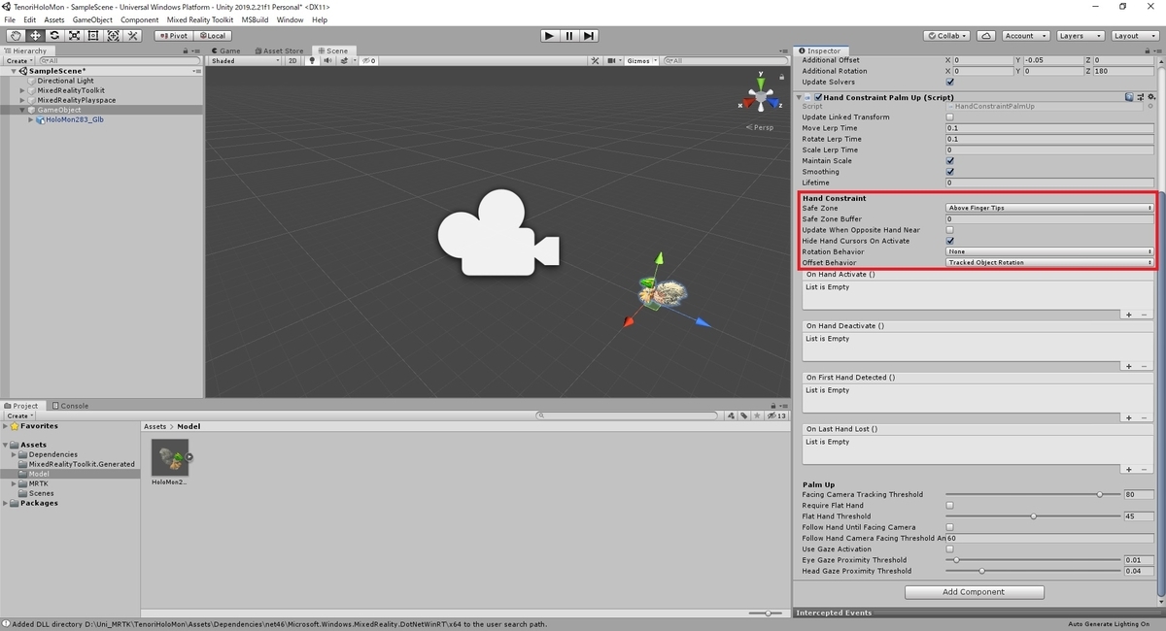Click the Scene view tools wrench icon
1166x631 pixels.
coord(595,60)
